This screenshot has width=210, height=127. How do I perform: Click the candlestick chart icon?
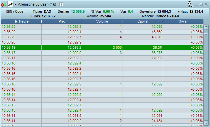[x=4, y=4]
